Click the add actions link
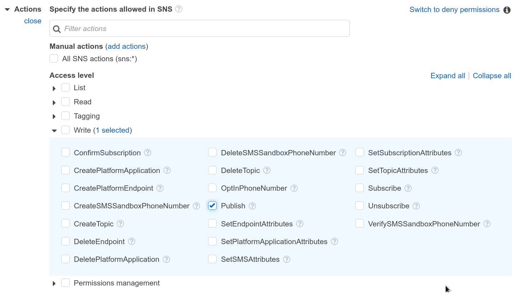 (x=127, y=46)
